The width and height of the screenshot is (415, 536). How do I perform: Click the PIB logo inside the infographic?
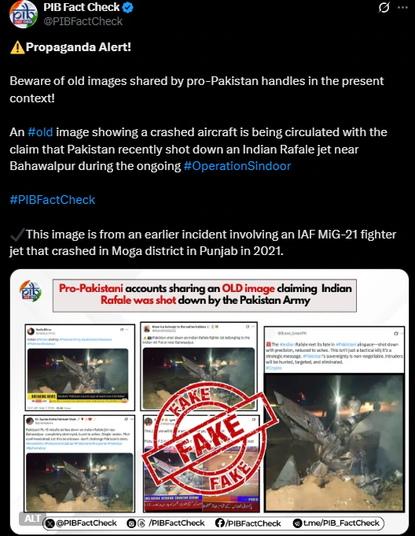[x=31, y=291]
